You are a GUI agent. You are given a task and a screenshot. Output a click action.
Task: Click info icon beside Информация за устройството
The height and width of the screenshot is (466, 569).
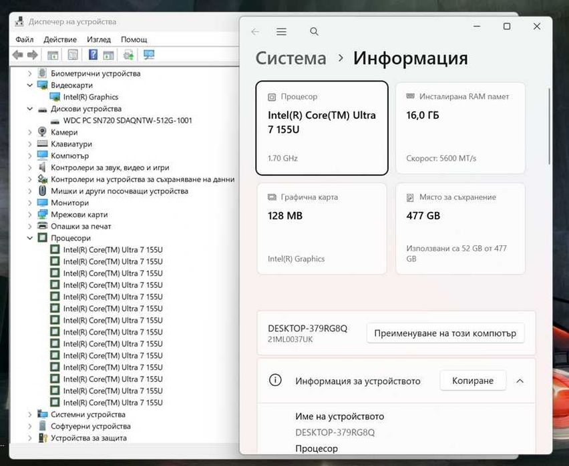pyautogui.click(x=275, y=381)
